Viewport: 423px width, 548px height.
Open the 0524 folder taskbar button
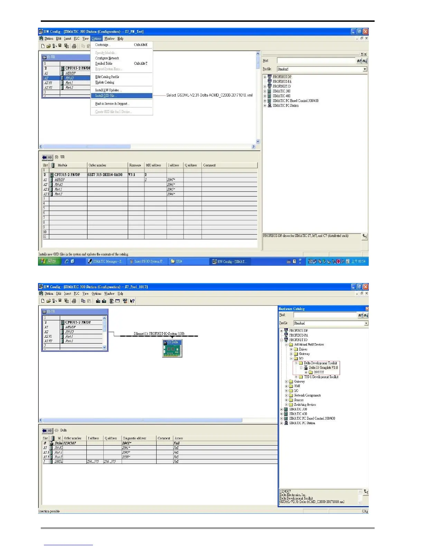pyautogui.click(x=188, y=262)
